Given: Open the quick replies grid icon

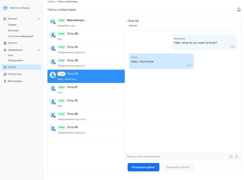Looking at the screenshot, I should pyautogui.click(x=231, y=156).
